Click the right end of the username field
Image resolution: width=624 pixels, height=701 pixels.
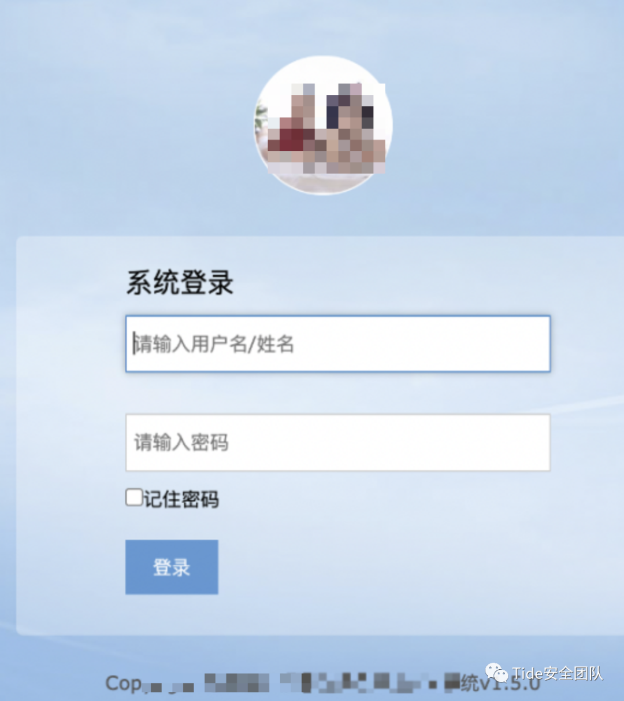(x=532, y=344)
